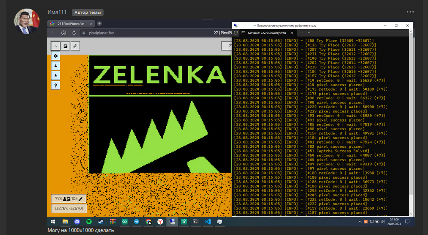Open the terminal app from the taskbar
Viewport: 428px width, 235px height.
tap(196, 222)
